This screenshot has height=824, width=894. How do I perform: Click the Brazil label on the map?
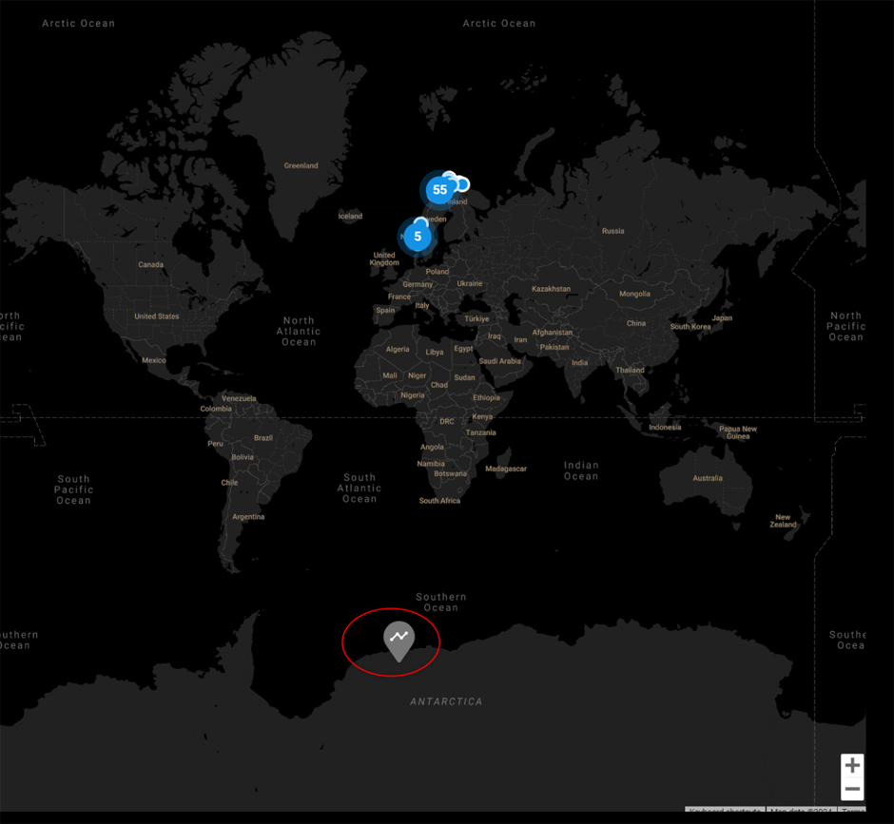click(263, 438)
